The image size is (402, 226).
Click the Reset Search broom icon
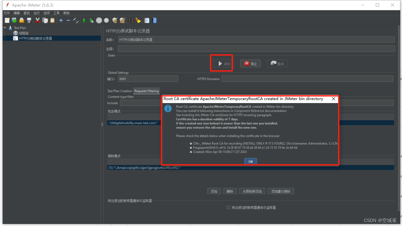coord(138,20)
